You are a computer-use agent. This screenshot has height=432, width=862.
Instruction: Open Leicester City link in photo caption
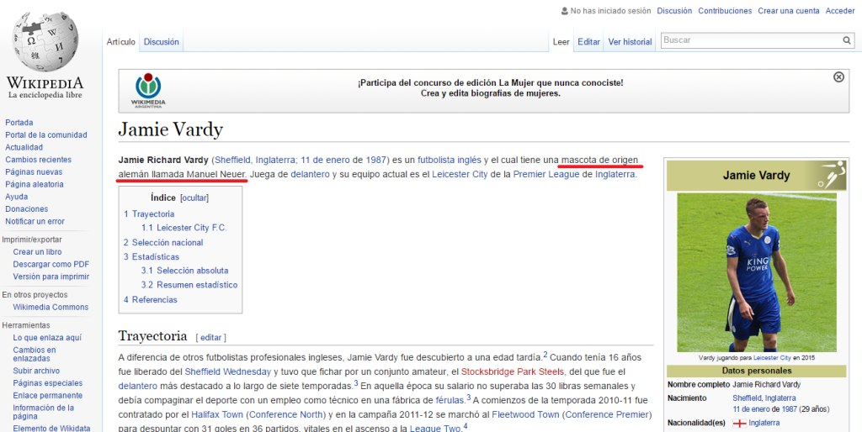[772, 358]
